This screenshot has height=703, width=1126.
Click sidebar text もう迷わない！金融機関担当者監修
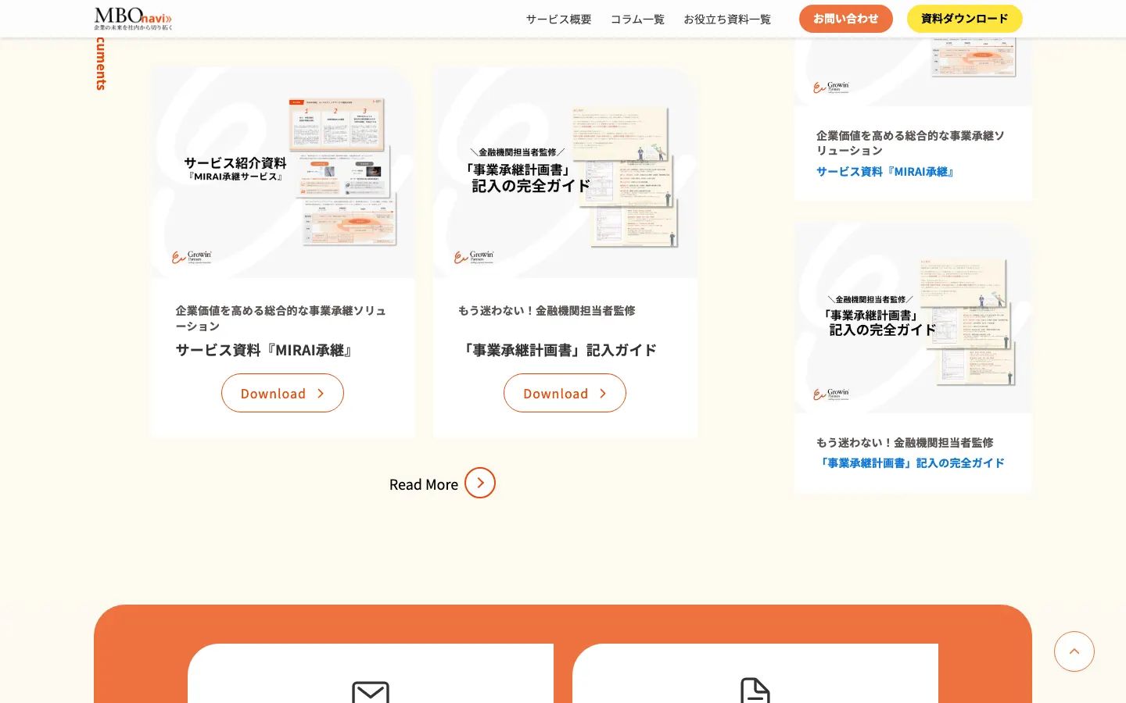tap(905, 443)
